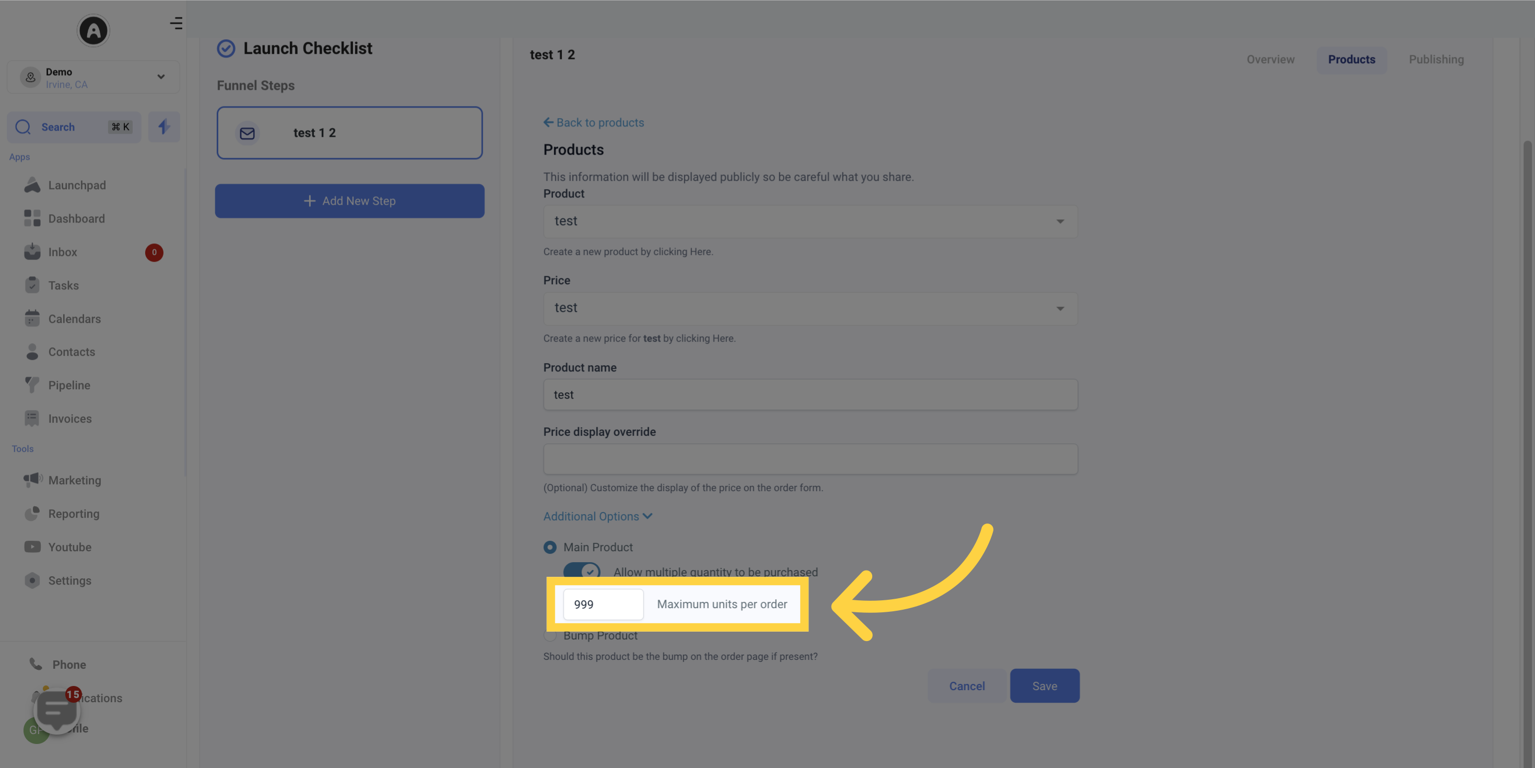
Task: Click the Inbox icon in sidebar
Action: 30,252
